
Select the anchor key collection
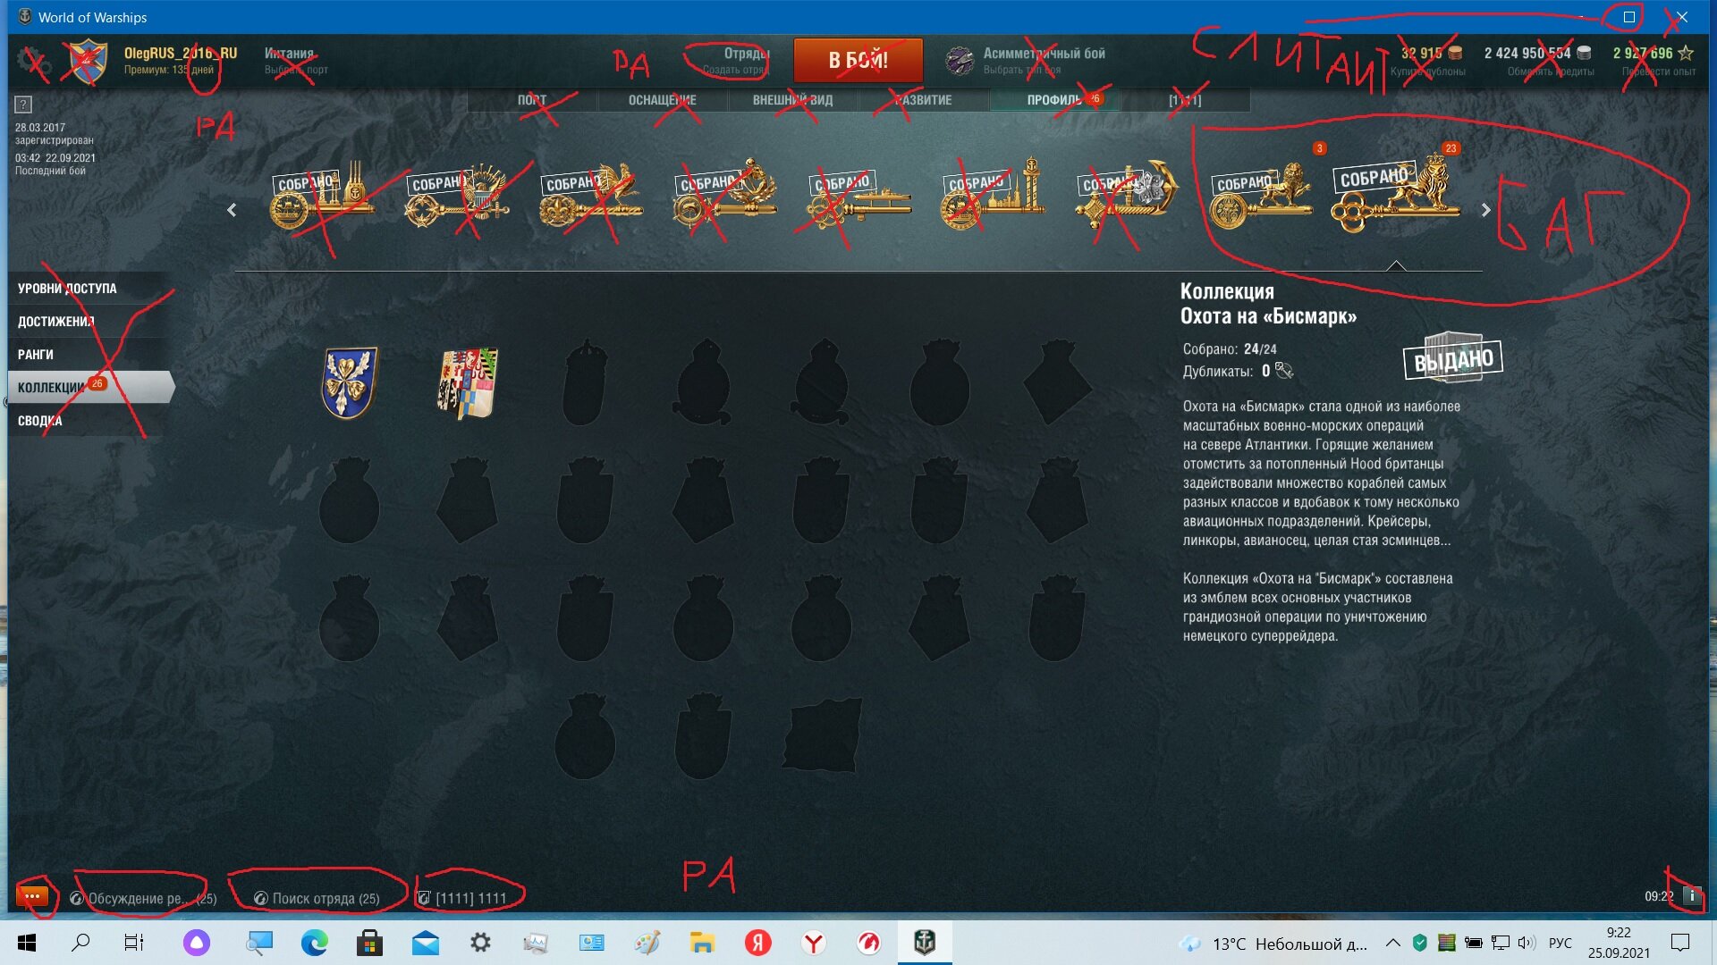(x=1128, y=196)
